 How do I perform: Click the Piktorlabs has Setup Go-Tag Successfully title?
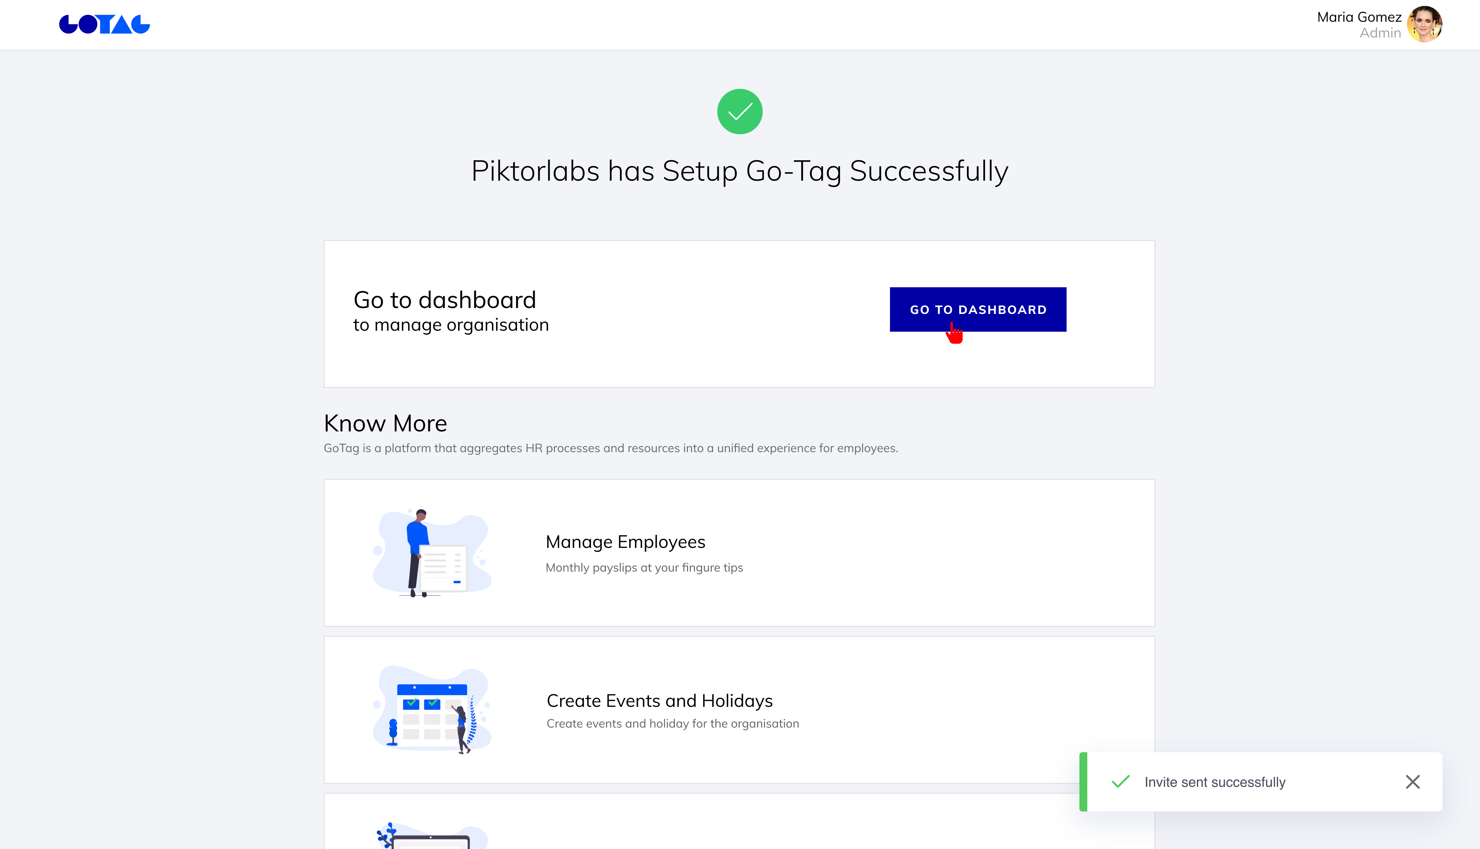tap(739, 171)
